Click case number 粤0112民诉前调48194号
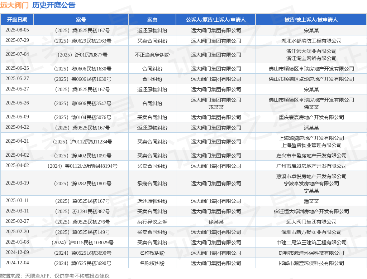Image resolution: width=367 pixels, height=279 pixels. 82,166
